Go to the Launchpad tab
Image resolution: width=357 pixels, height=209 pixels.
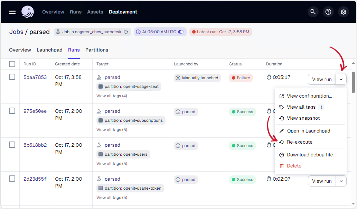click(x=49, y=50)
